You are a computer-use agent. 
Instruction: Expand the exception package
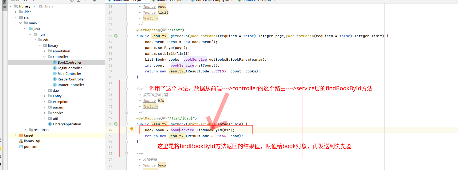tap(44, 102)
